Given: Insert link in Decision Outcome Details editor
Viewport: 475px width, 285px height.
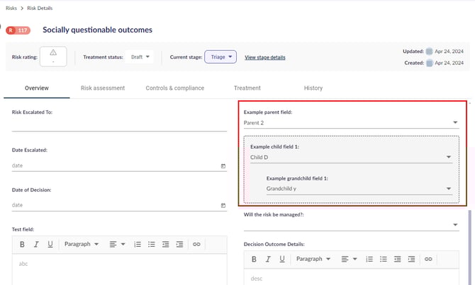Looking at the screenshot, I should 428,260.
